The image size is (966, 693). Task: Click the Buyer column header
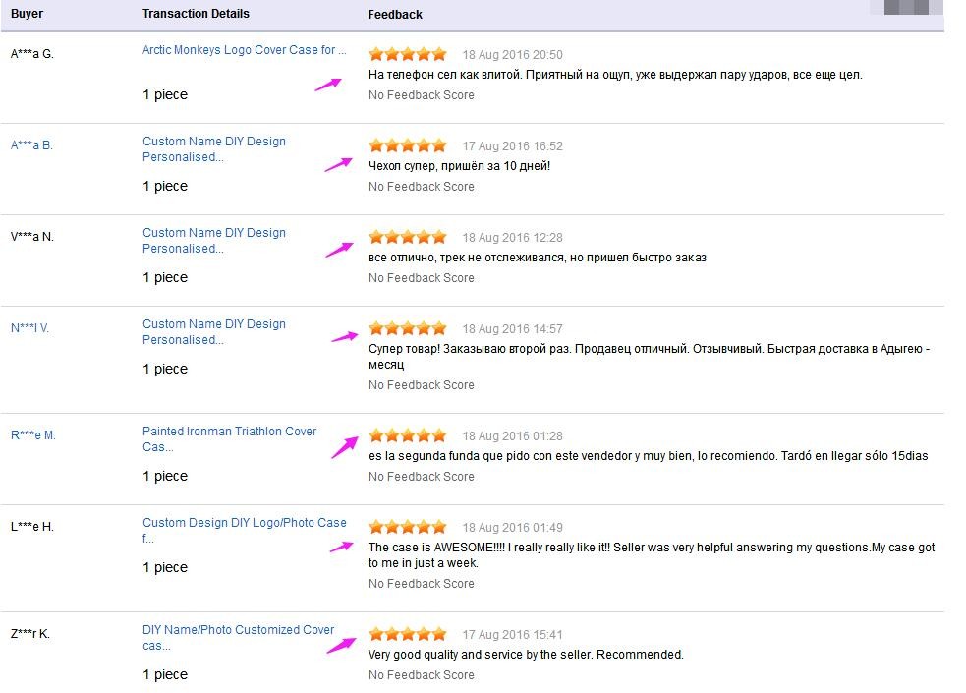click(28, 14)
